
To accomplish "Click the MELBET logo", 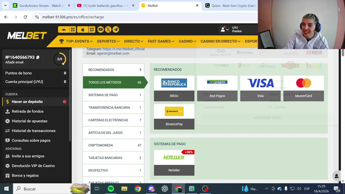I will tap(27, 36).
